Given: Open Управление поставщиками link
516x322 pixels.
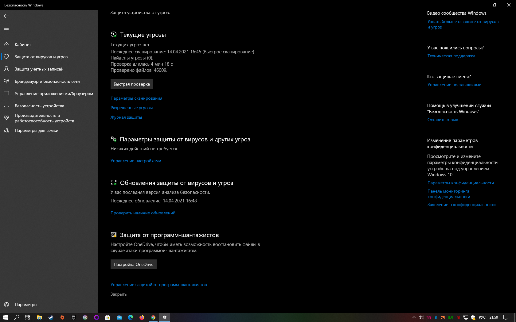Looking at the screenshot, I should click(454, 85).
